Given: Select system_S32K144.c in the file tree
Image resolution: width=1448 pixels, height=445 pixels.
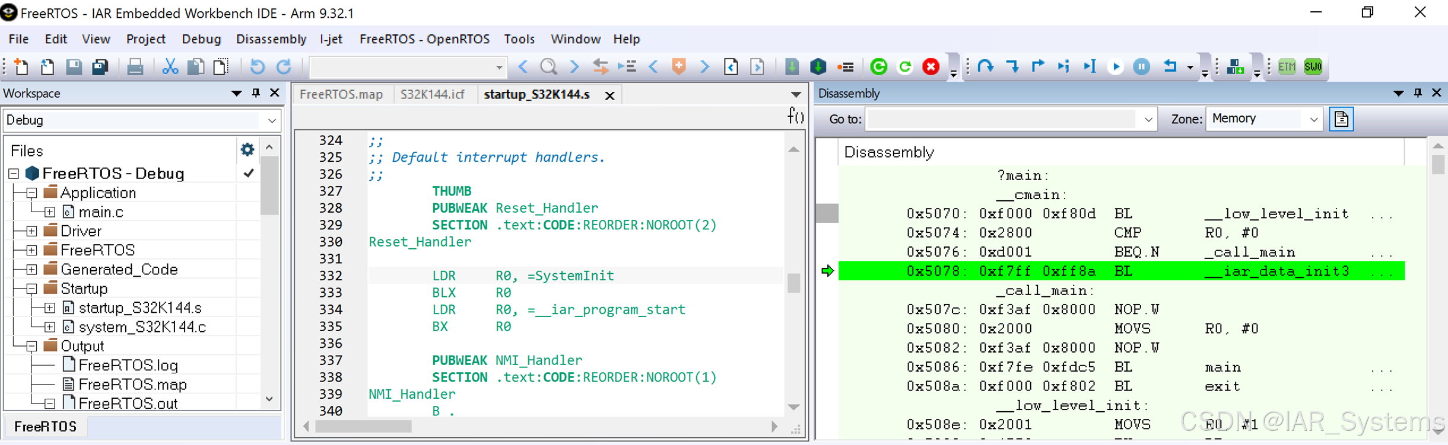Looking at the screenshot, I should (142, 327).
